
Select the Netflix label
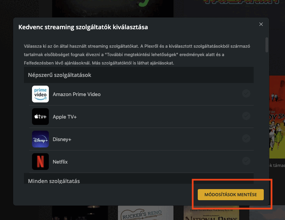coord(60,162)
